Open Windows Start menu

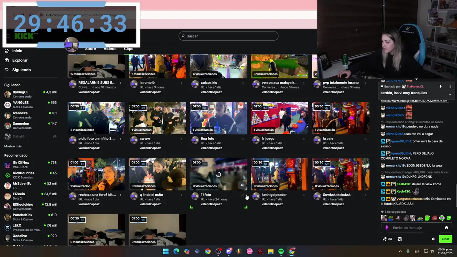166,251
